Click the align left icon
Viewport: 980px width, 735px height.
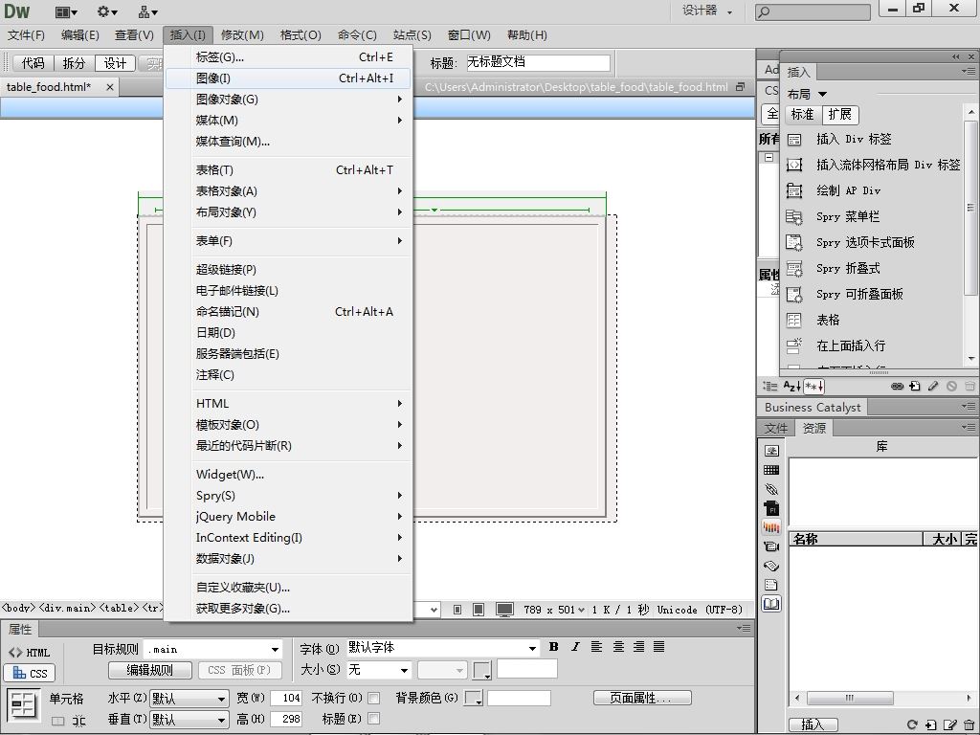click(x=596, y=647)
